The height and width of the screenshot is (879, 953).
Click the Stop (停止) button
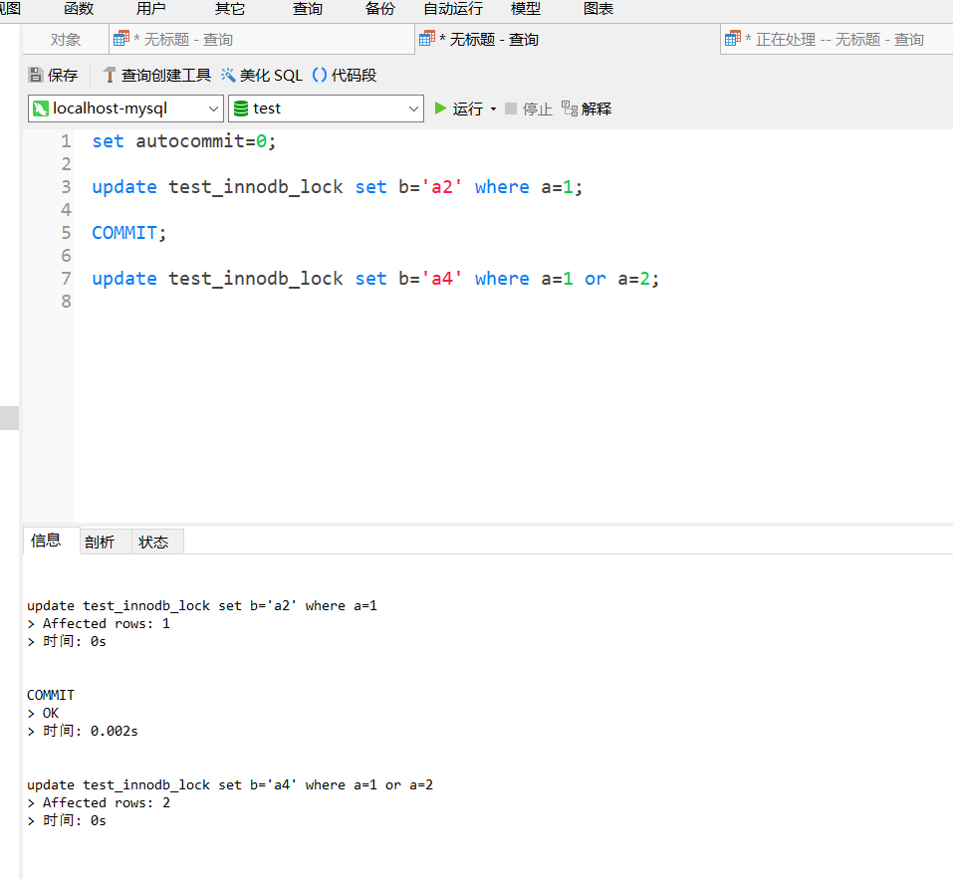coord(529,109)
